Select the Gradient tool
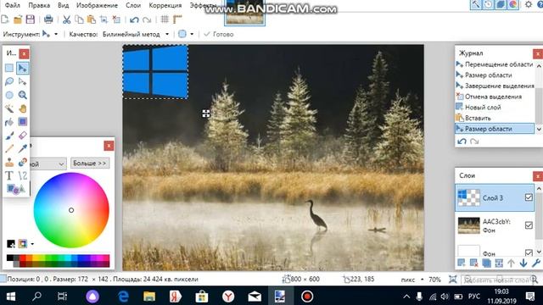The image size is (543, 305). (x=23, y=122)
